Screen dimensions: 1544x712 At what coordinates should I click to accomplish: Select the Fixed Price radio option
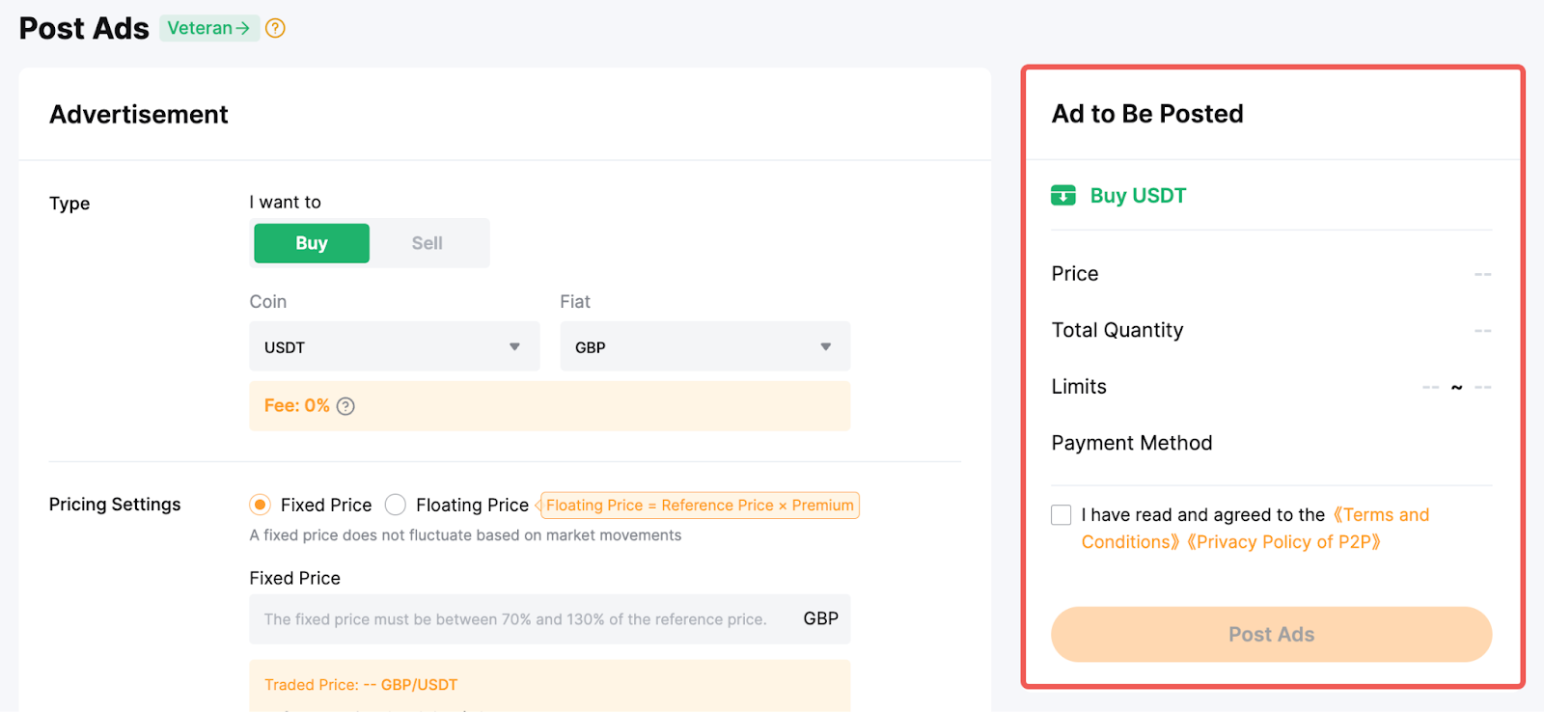(260, 505)
